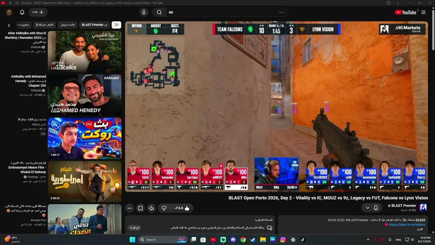This screenshot has height=245, width=435.
Task: Save the video to a playlist
Action: [x=140, y=208]
